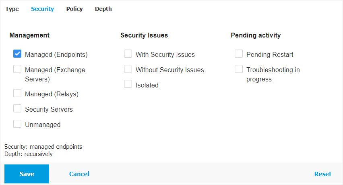Toggle the Isolated checkbox

(128, 85)
